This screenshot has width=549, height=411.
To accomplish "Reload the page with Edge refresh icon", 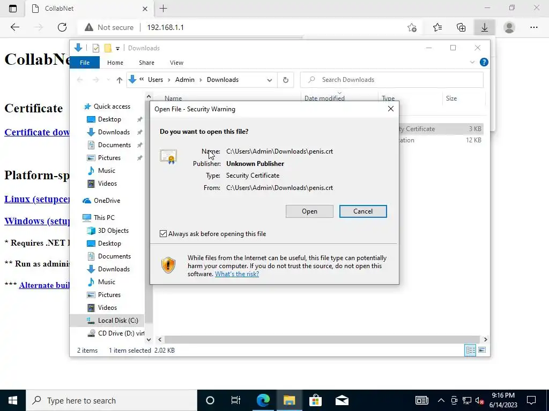I will 62,27.
